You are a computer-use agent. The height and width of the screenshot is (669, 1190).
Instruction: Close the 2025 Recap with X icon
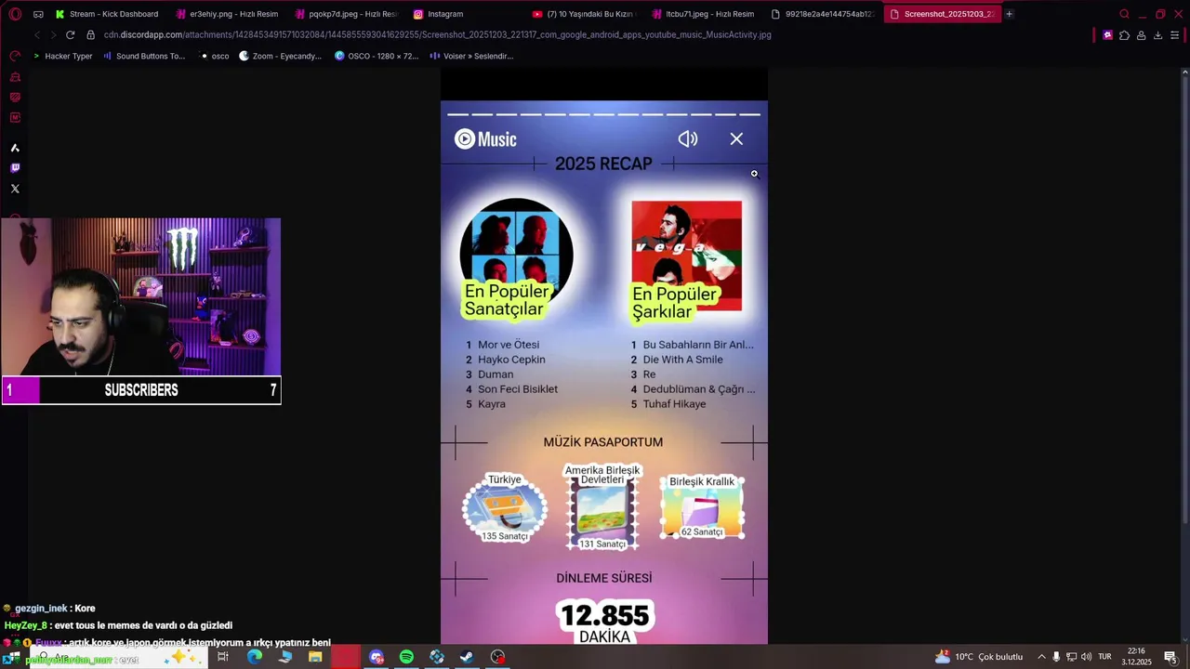pyautogui.click(x=736, y=138)
